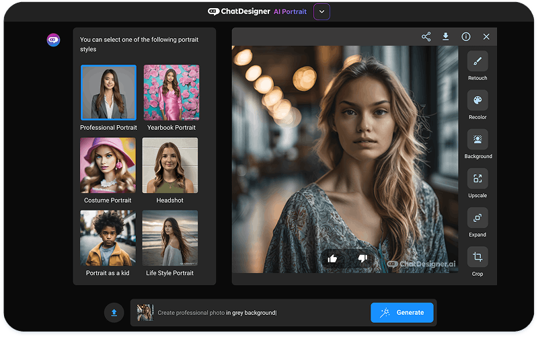Choose the Portrait as a kid thumbnail
The height and width of the screenshot is (337, 538).
108,238
